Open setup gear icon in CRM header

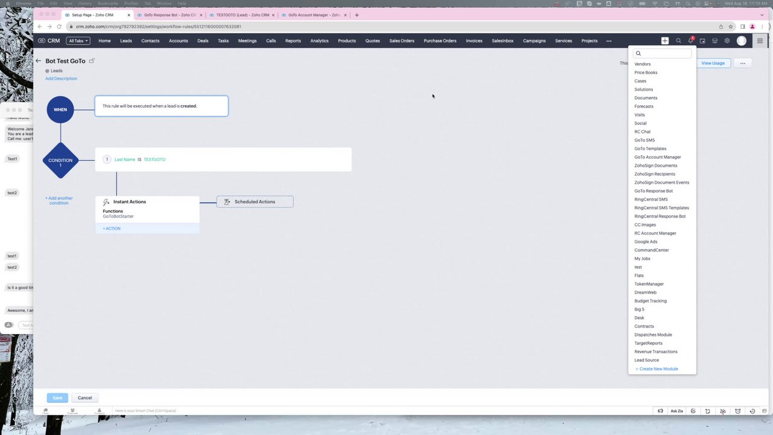(727, 40)
